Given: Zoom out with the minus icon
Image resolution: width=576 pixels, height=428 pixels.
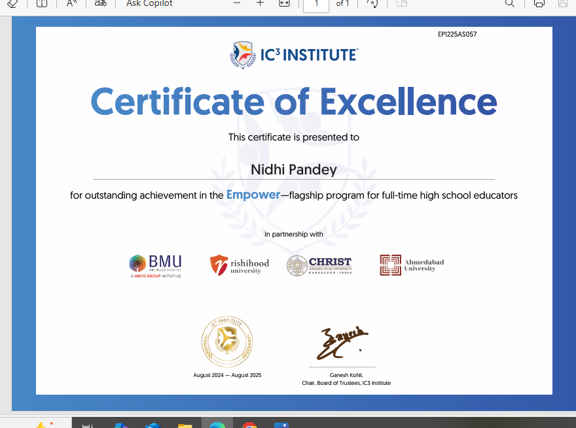Looking at the screenshot, I should (237, 3).
